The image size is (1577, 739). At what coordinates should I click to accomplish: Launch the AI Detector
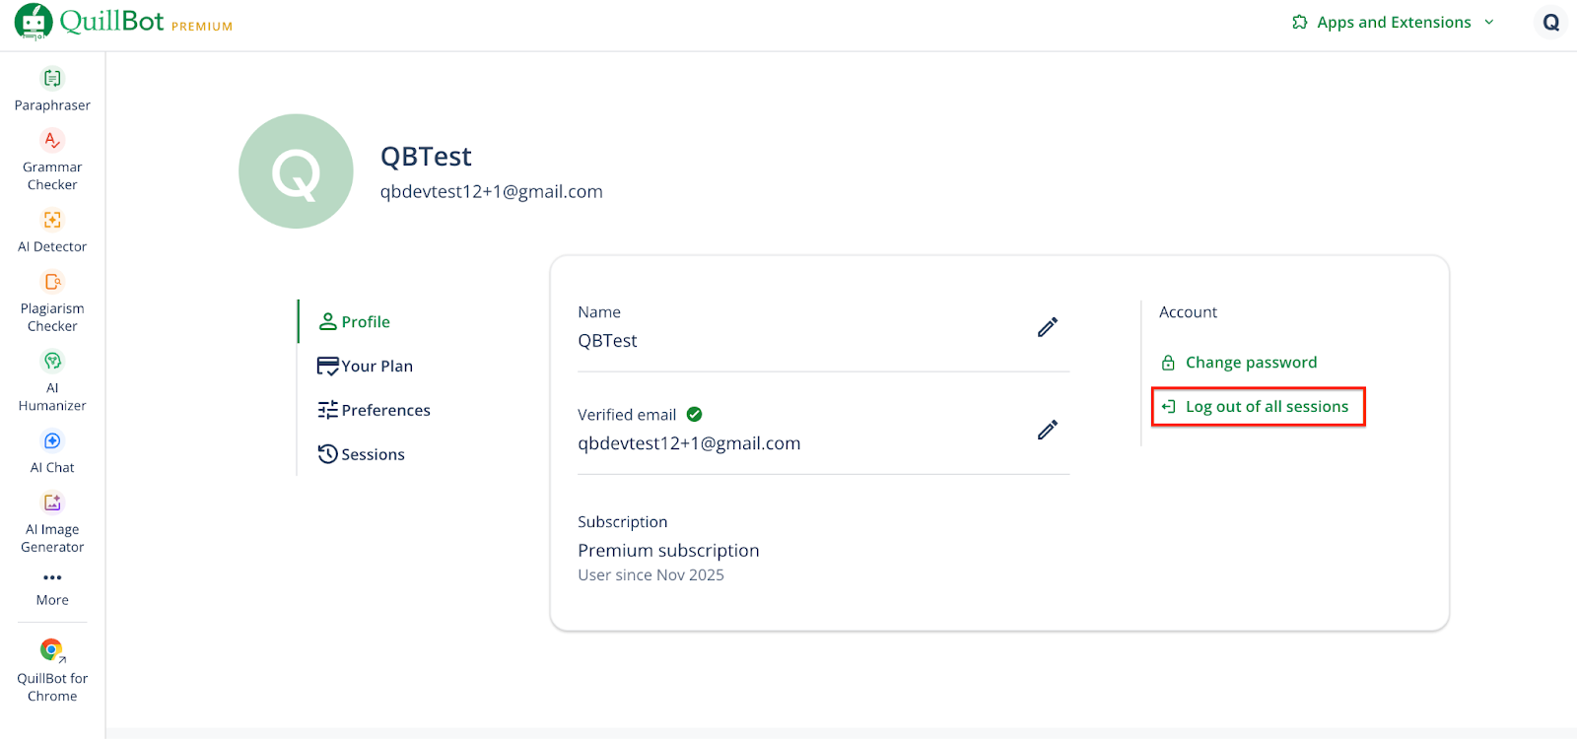click(x=52, y=231)
